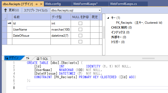Click CONSTRAINT keyword on SQL line 5
Viewport: 168px width, 93px height.
pos(43,77)
